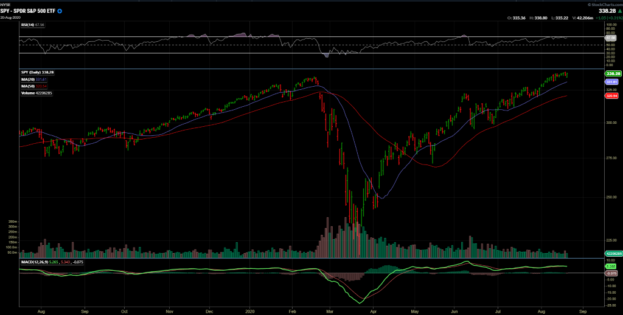
Task: Click the NYSE exchange label
Action: [x=5, y=5]
